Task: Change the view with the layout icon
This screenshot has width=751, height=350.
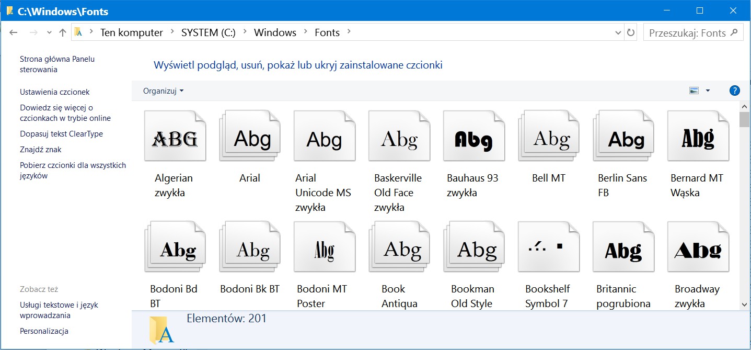Action: point(694,91)
